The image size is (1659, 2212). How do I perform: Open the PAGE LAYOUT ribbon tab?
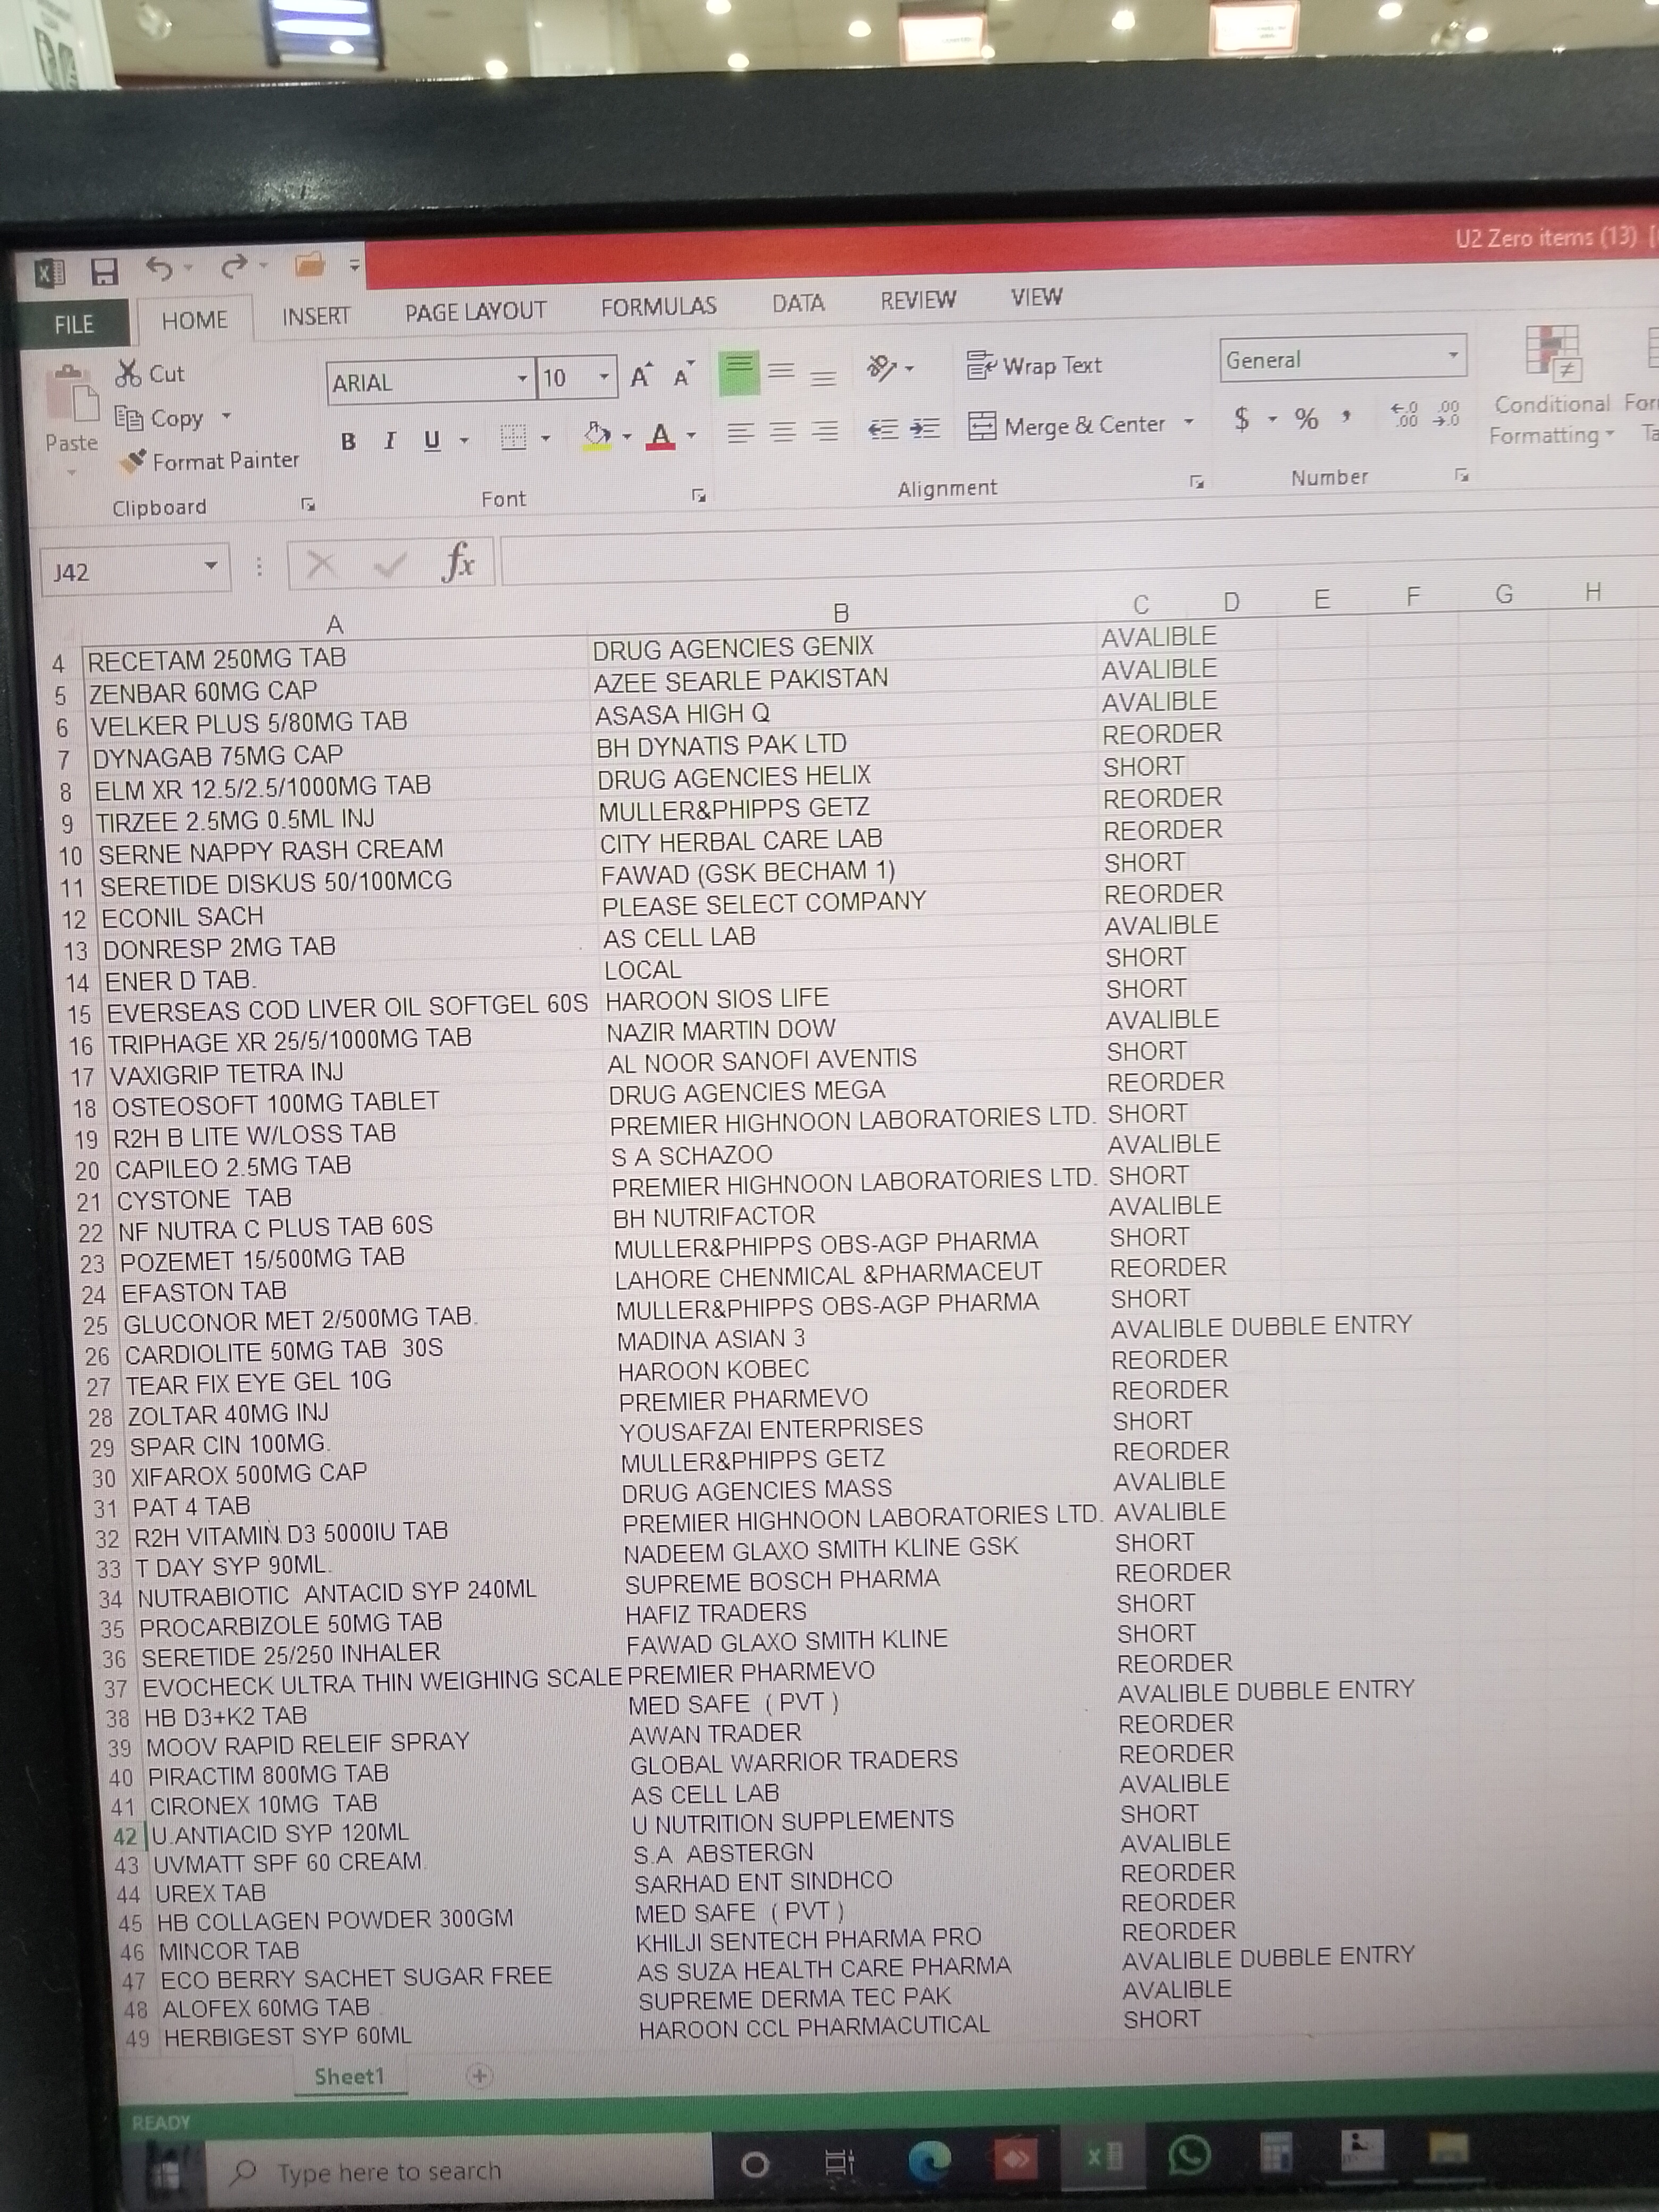pyautogui.click(x=475, y=312)
